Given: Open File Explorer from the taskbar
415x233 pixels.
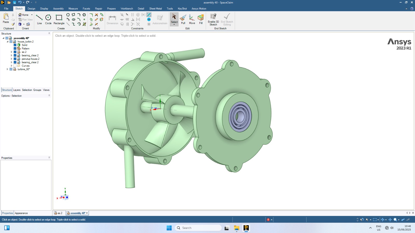Looking at the screenshot, I should (236, 228).
